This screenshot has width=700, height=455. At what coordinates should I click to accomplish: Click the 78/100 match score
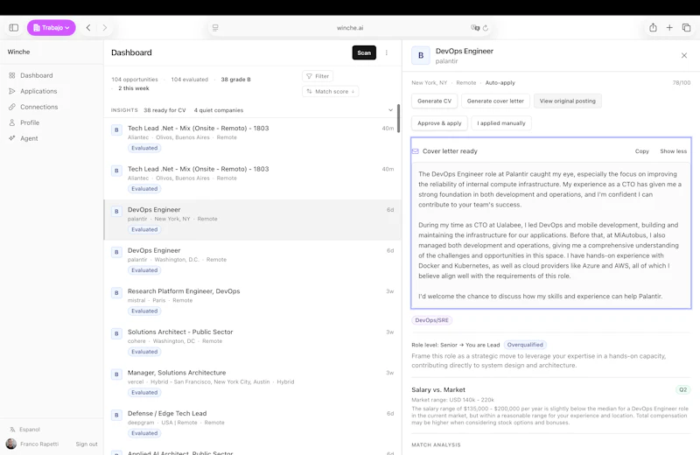682,83
